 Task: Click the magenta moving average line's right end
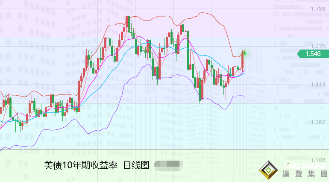click(x=244, y=70)
